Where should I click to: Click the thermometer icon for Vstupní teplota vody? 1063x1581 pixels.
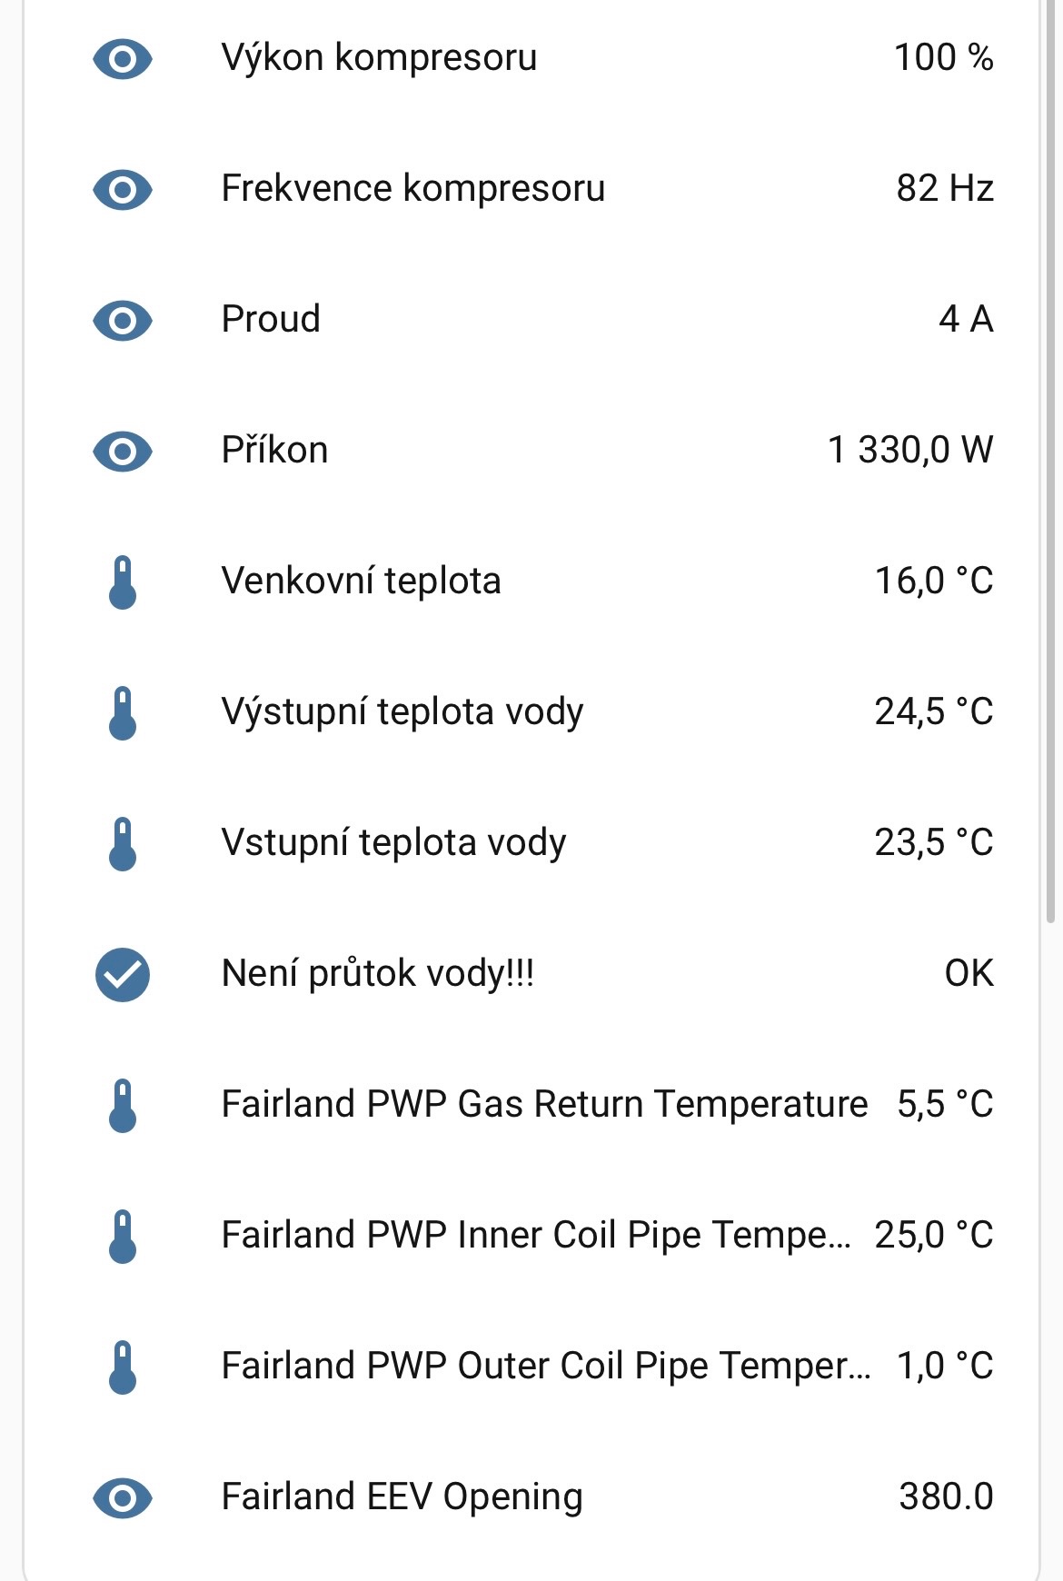click(123, 844)
